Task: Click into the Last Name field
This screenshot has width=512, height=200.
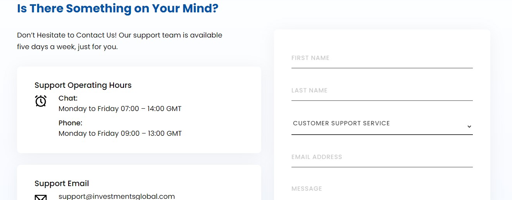Action: (x=381, y=91)
